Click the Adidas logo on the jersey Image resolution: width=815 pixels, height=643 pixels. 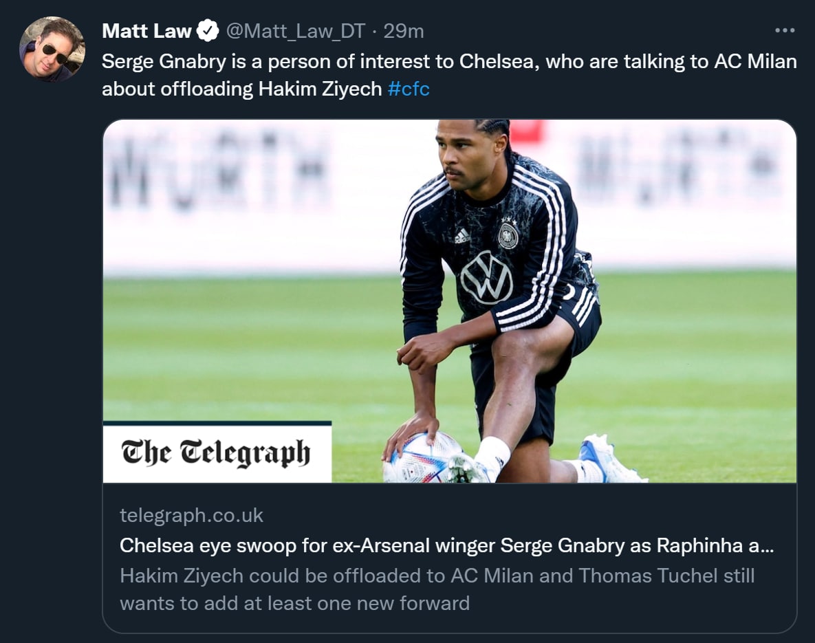coord(463,235)
